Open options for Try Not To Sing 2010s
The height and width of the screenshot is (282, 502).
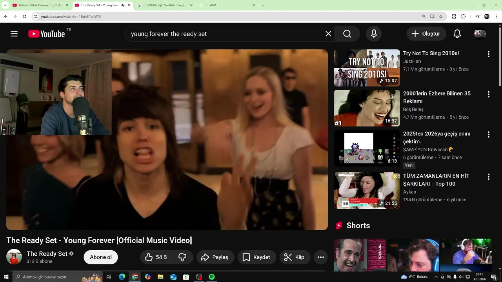click(x=488, y=54)
